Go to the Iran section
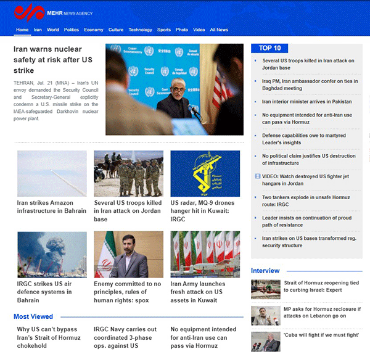This screenshot has width=370, height=354. 38,30
